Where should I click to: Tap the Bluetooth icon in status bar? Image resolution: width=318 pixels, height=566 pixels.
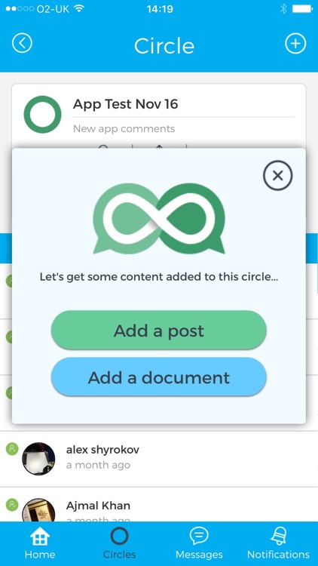(283, 9)
